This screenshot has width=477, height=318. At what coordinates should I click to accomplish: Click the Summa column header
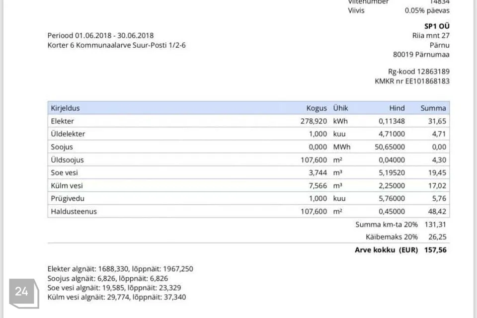(433, 108)
